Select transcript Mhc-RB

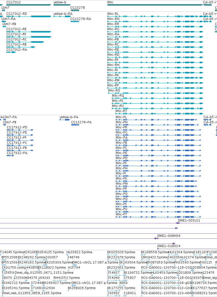113,39
